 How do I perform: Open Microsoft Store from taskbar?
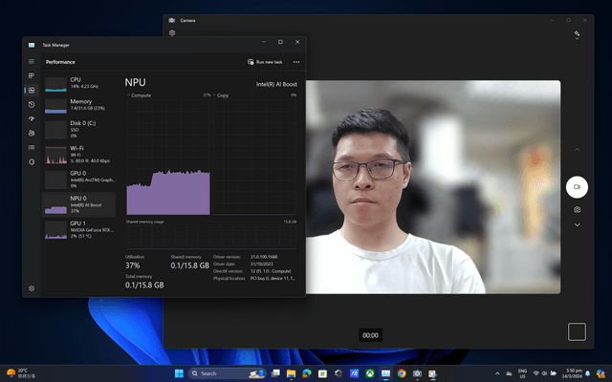click(x=322, y=373)
